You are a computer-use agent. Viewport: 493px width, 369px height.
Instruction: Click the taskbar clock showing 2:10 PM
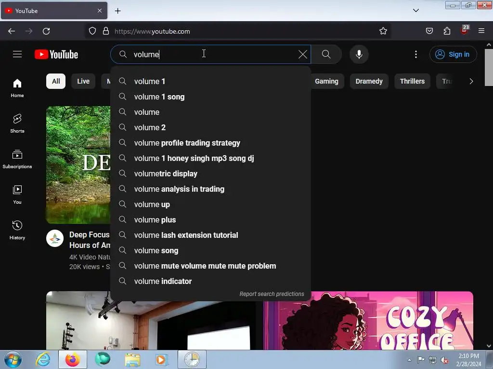click(468, 360)
